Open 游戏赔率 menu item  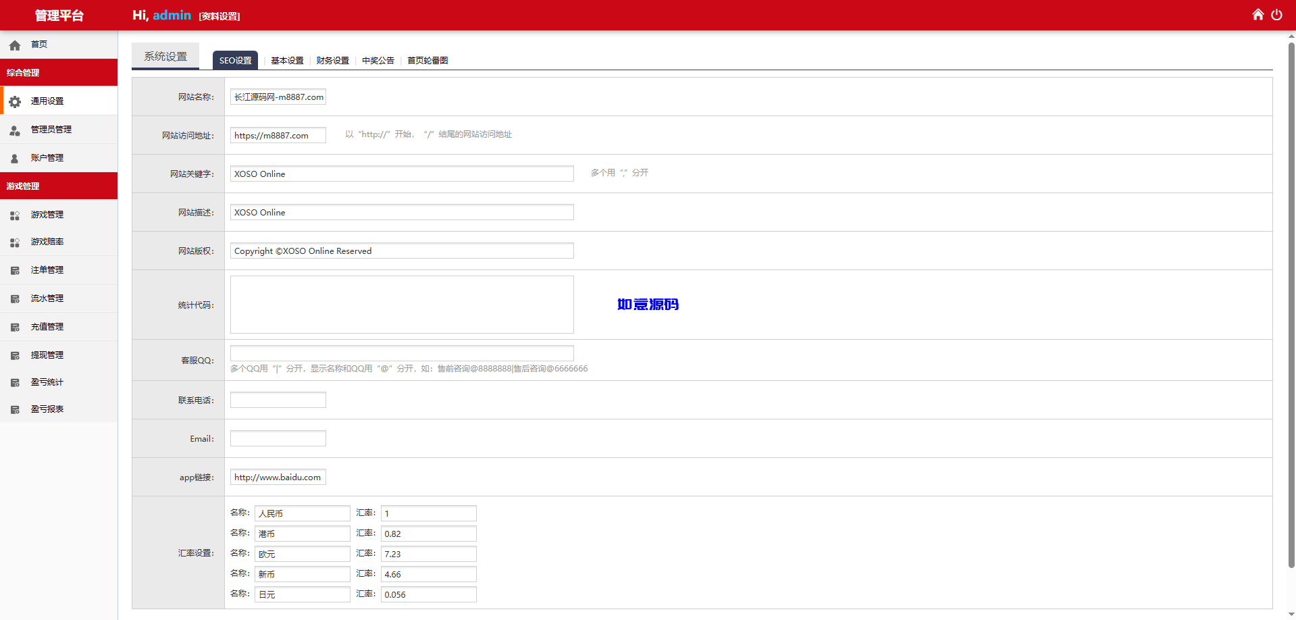coord(59,241)
